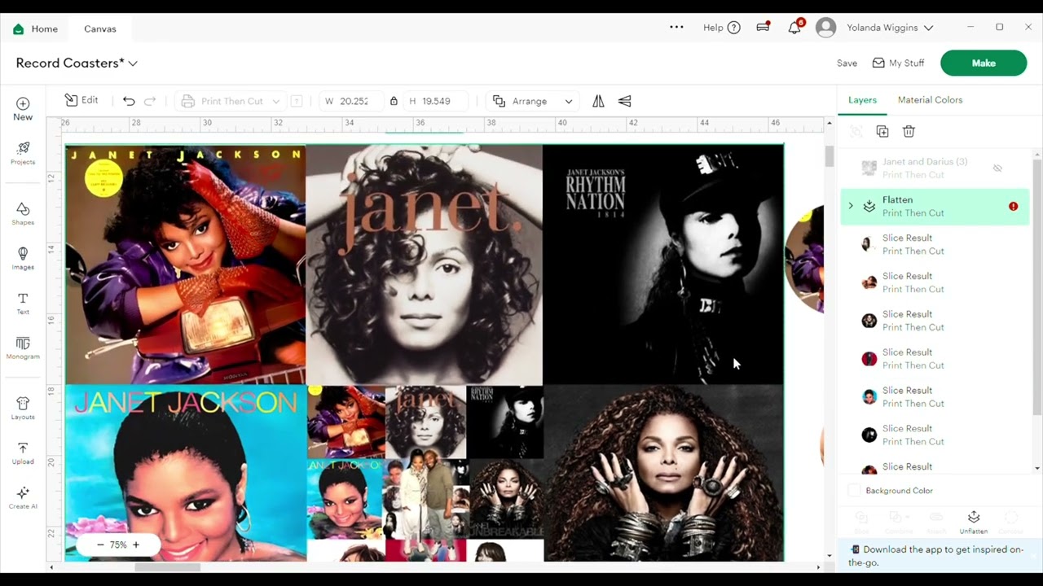Viewport: 1043px width, 586px height.
Task: Click the Flip icon in toolbar
Action: pyautogui.click(x=598, y=101)
